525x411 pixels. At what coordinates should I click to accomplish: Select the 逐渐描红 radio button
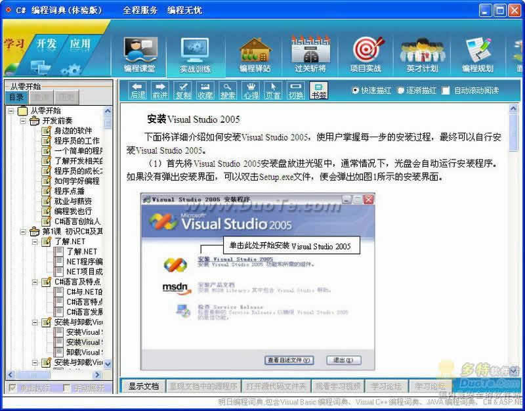point(400,91)
